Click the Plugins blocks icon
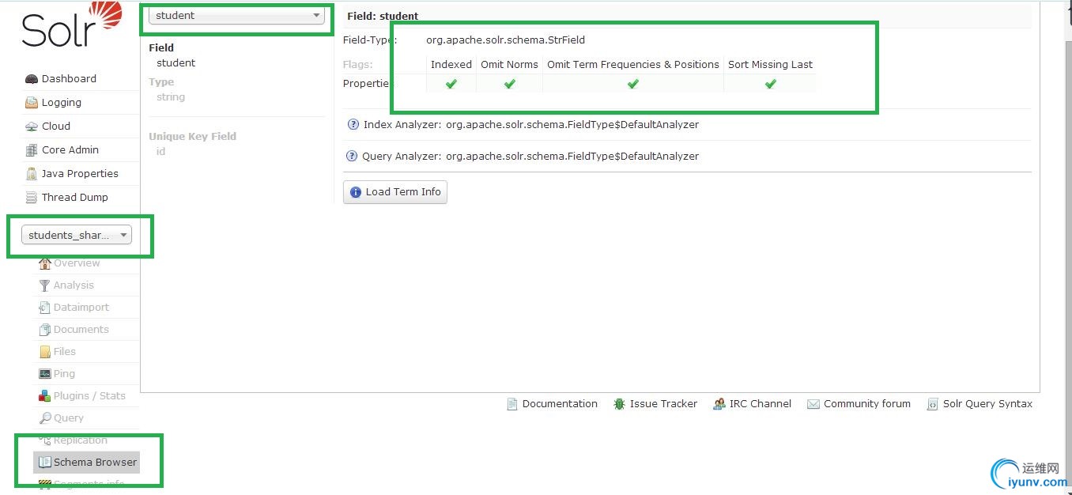This screenshot has width=1072, height=495. [45, 396]
